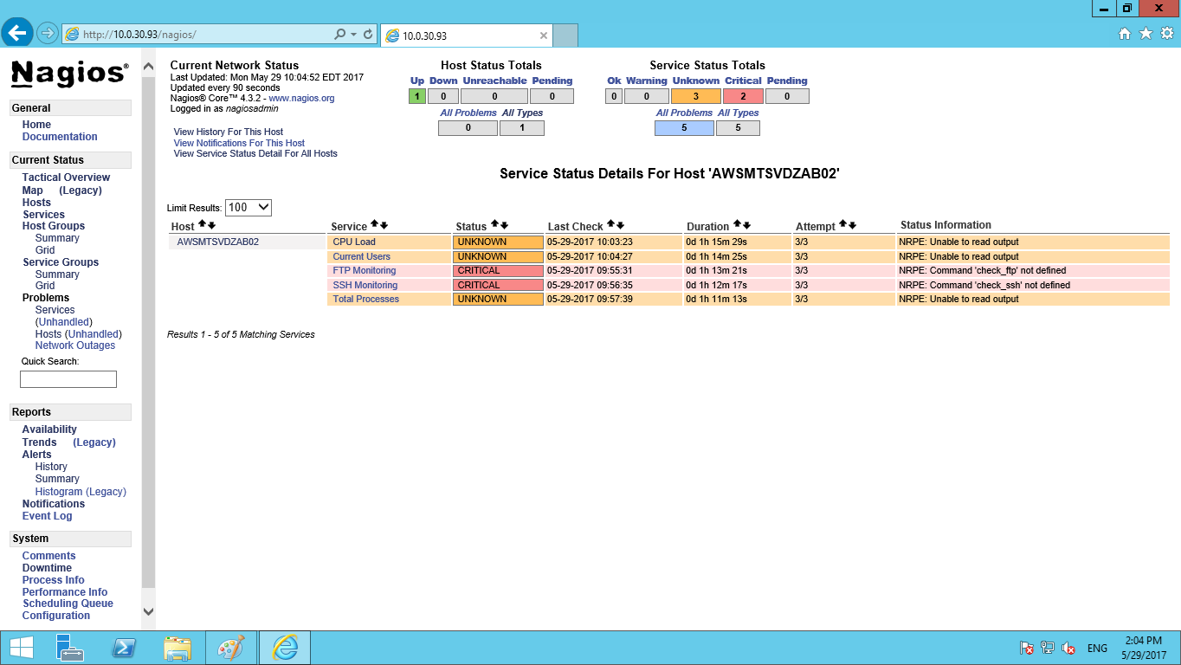Viewport: 1181px width, 665px height.
Task: Click the refresh icon in address bar
Action: pyautogui.click(x=368, y=35)
